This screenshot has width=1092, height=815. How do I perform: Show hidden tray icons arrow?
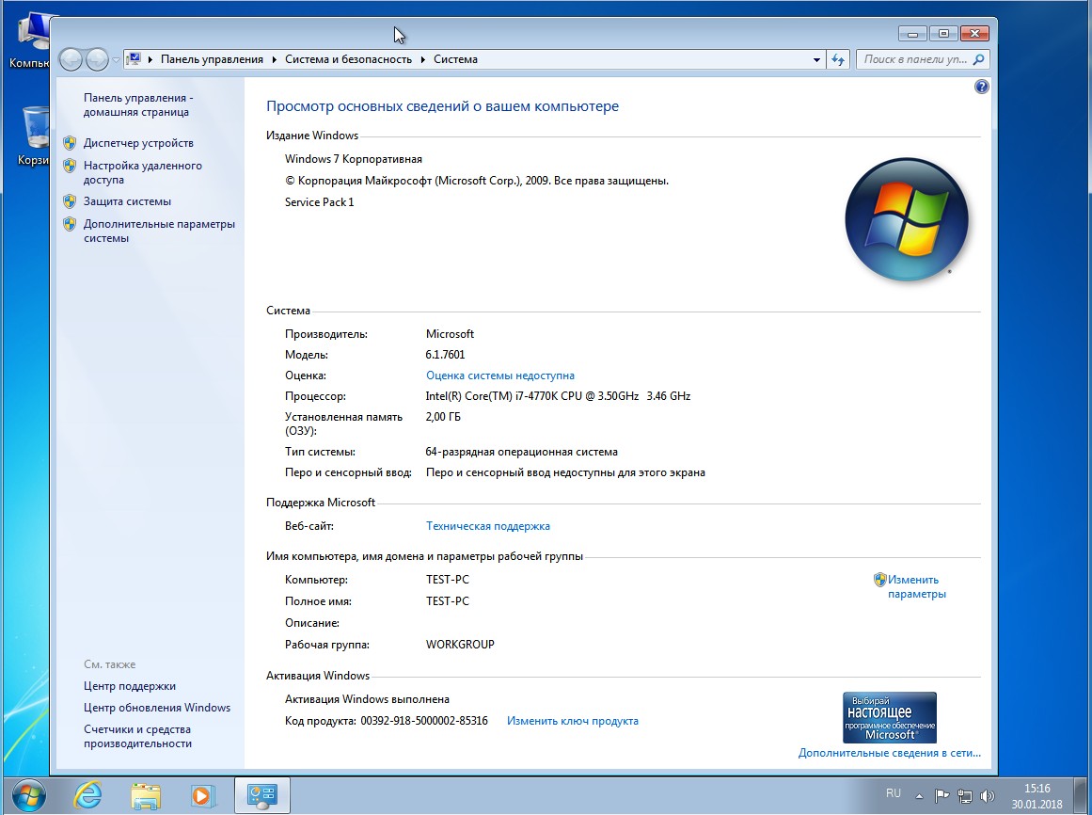point(919,795)
